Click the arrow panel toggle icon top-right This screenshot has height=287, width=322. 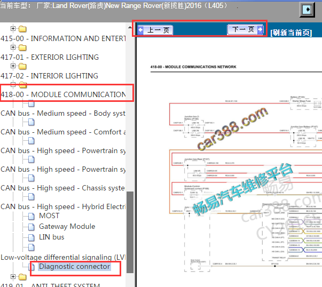[307, 10]
